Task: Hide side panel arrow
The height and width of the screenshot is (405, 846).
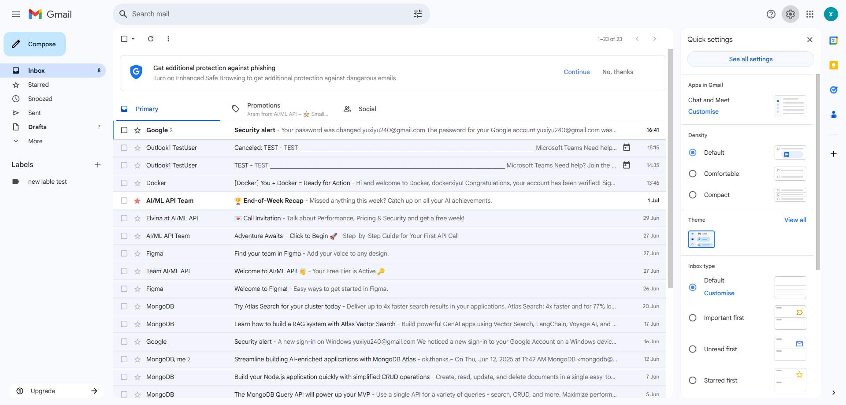Action: pos(834,393)
